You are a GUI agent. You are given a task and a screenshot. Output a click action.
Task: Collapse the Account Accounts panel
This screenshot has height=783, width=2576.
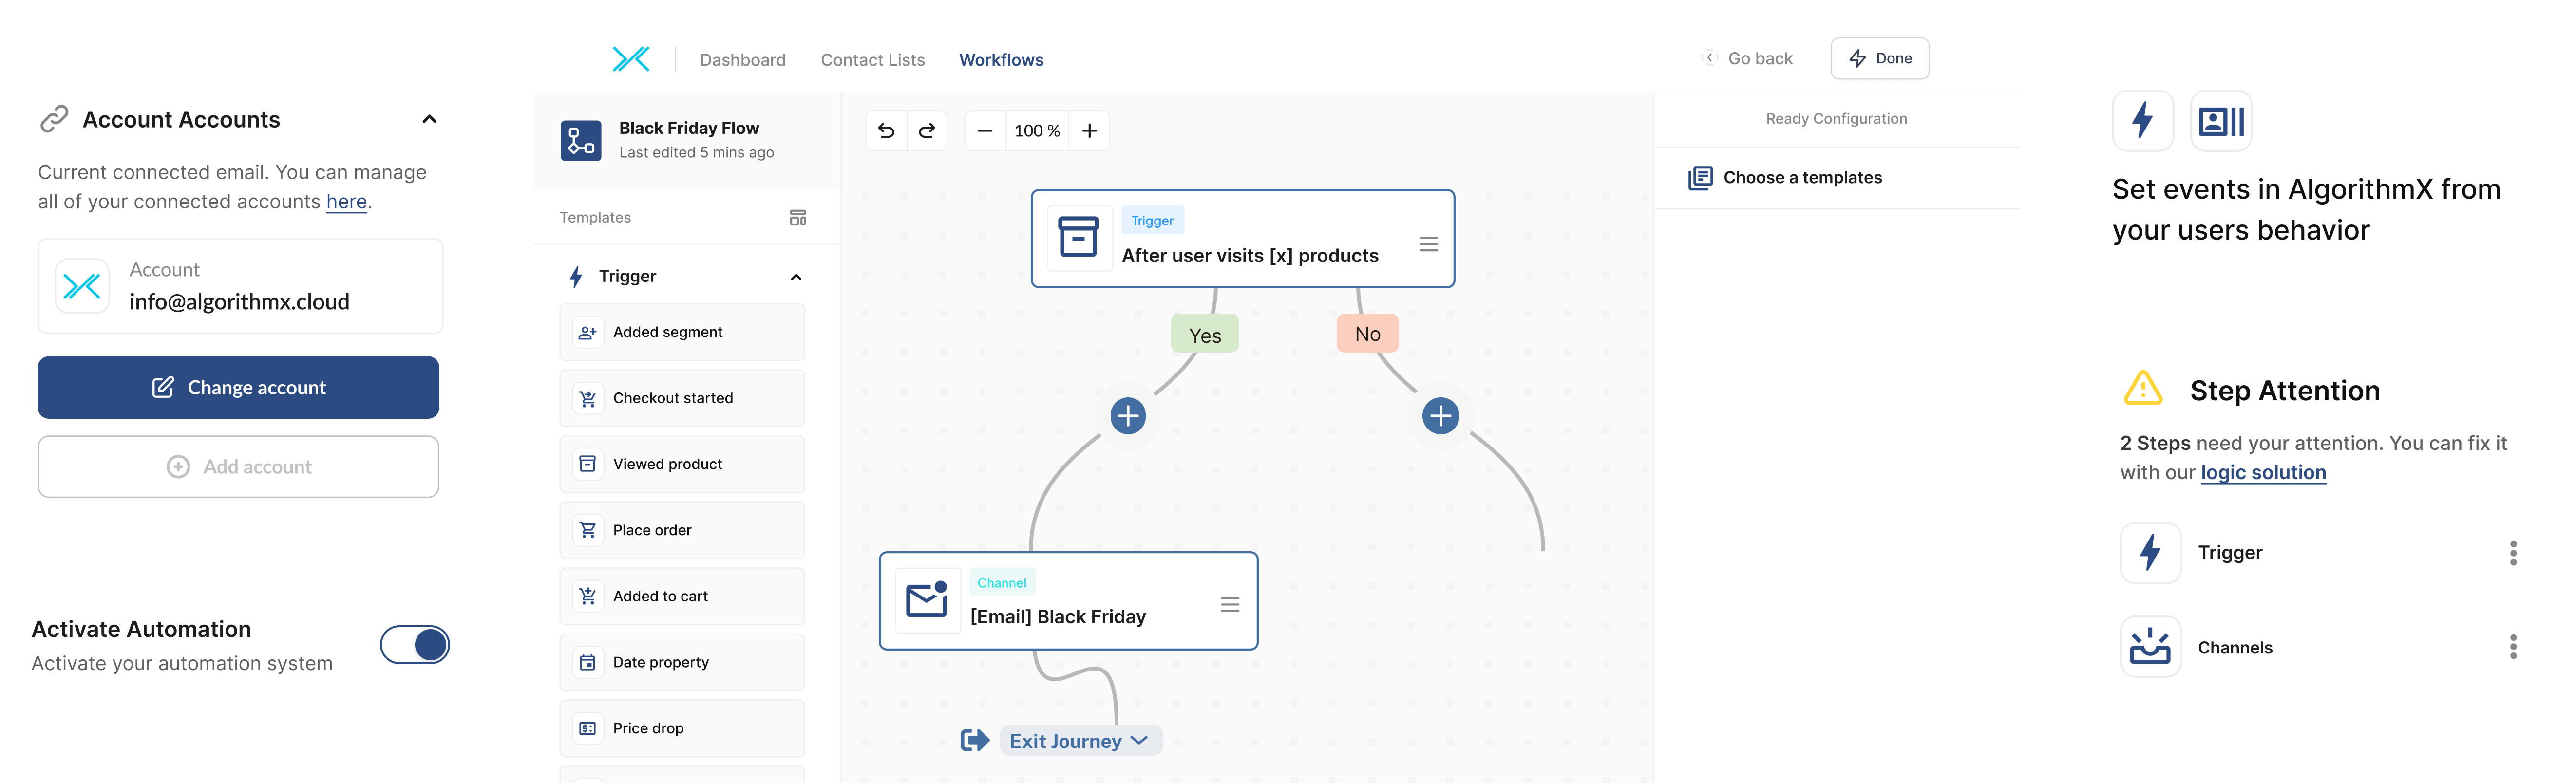(x=429, y=119)
